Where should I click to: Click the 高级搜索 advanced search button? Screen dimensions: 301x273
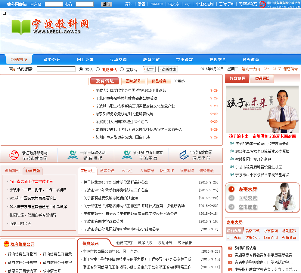coord(168,69)
